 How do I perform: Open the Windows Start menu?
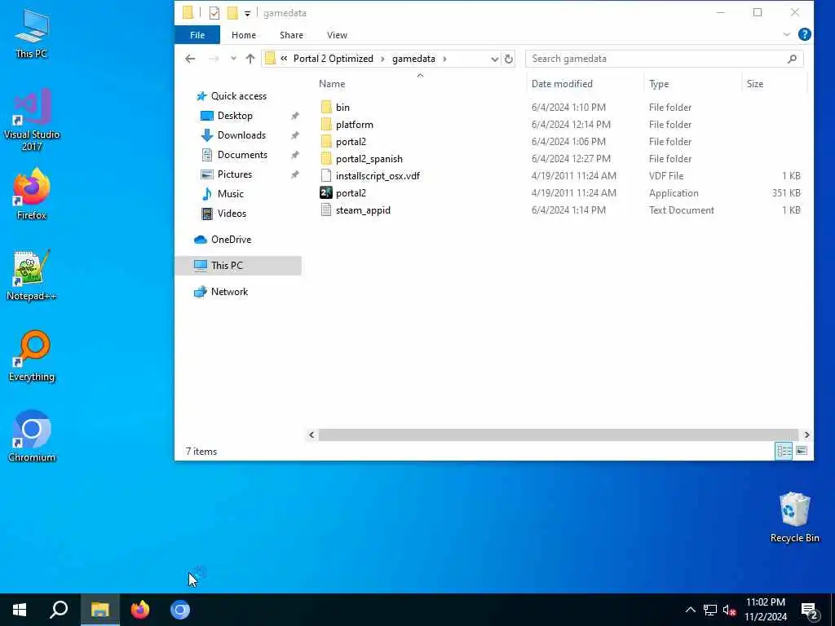tap(20, 610)
